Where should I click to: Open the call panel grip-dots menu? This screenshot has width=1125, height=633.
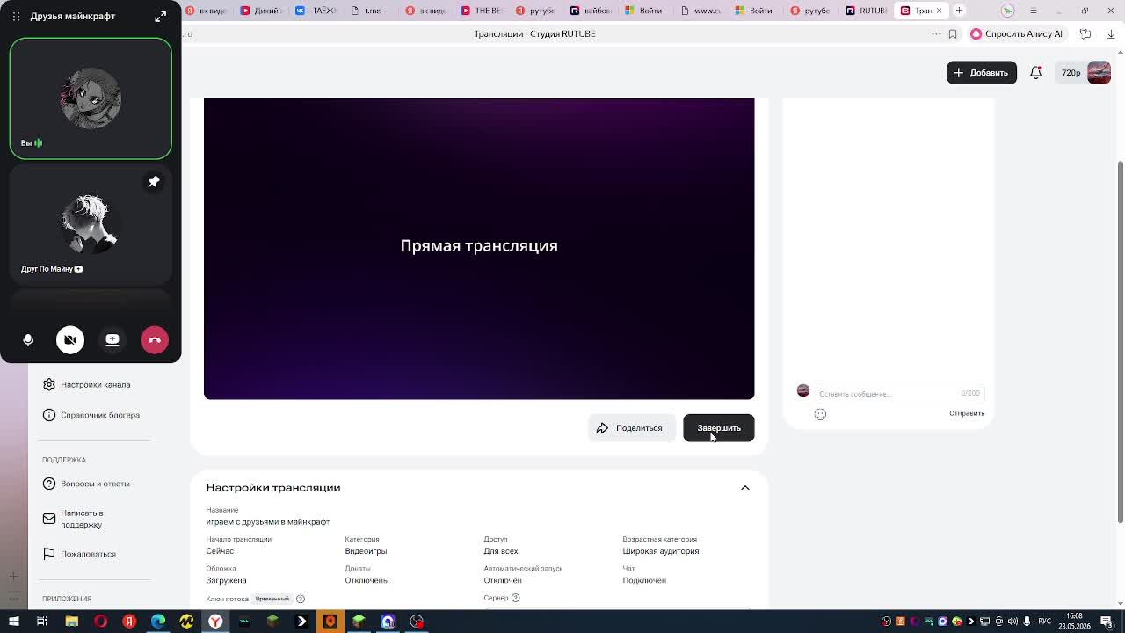(x=16, y=16)
